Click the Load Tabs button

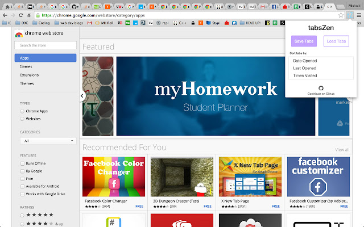[336, 41]
